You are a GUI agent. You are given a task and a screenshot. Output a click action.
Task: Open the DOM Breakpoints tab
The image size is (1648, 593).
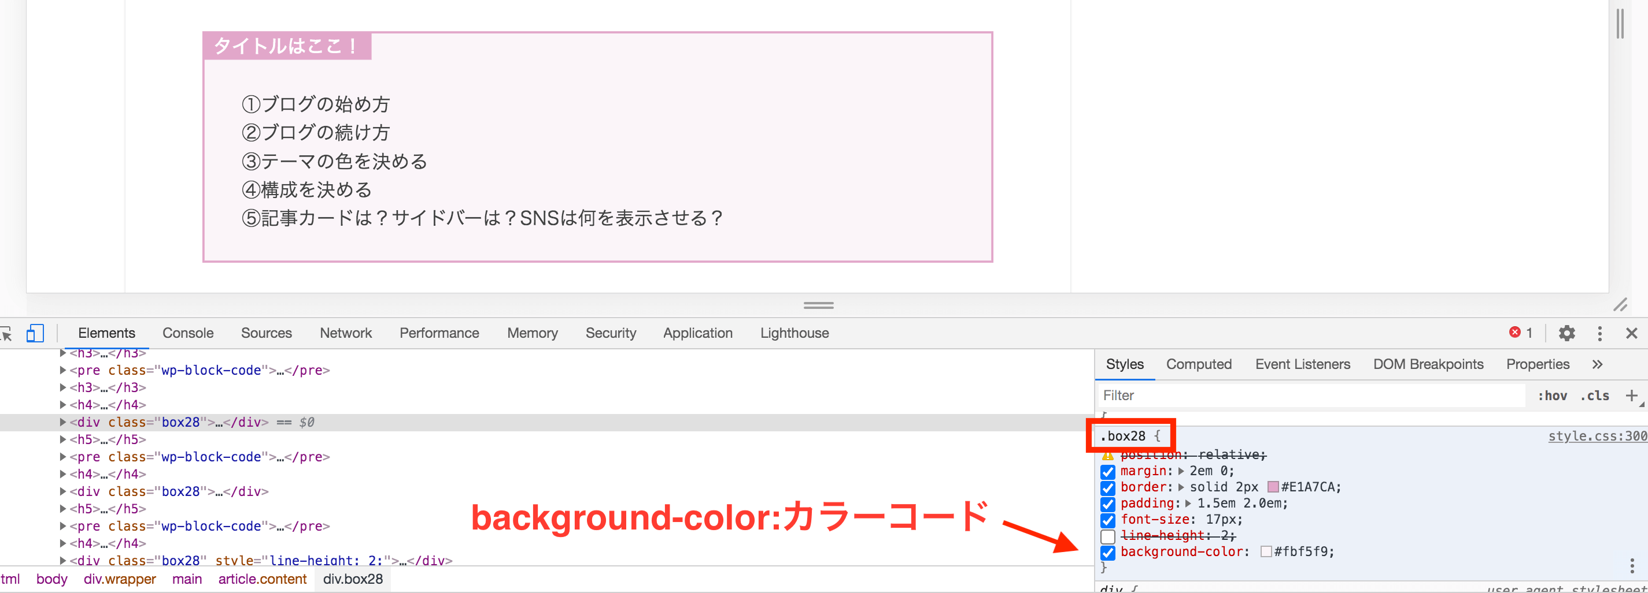1428,364
